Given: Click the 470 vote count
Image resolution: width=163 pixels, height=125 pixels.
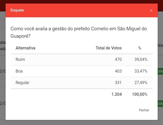Looking at the screenshot, I should tap(118, 60).
